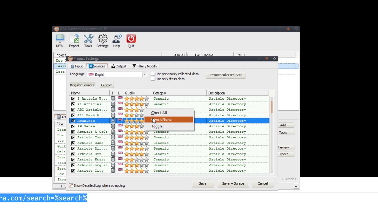378x212 pixels.
Task: Click document type icon in Article.org.in row
Action: click(x=113, y=165)
